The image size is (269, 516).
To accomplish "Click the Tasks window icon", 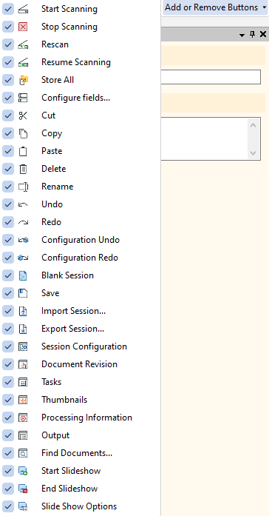I will click(x=23, y=382).
